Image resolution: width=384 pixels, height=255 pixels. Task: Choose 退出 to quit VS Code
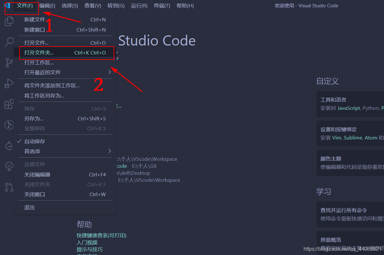pos(65,208)
